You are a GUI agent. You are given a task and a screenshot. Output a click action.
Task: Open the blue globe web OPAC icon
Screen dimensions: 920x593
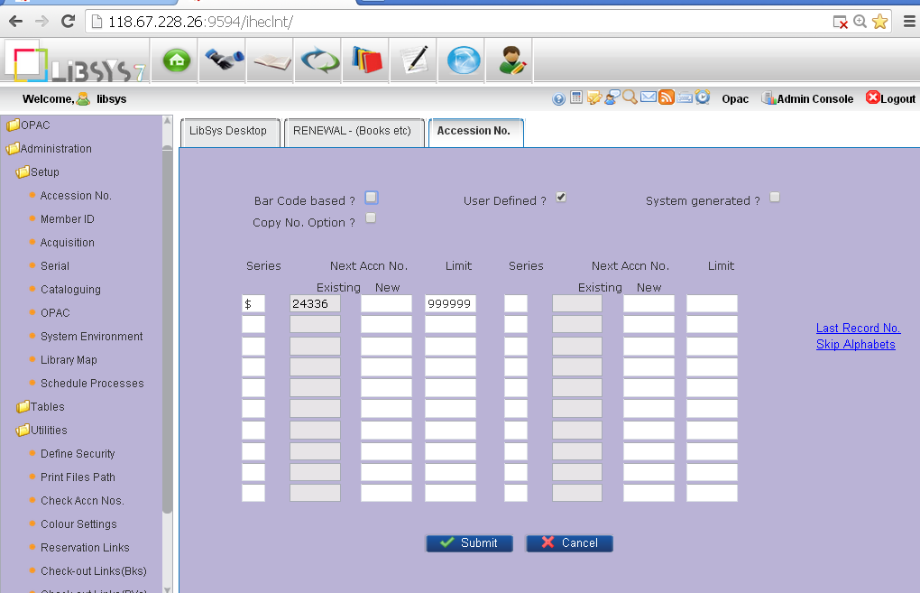(x=461, y=60)
